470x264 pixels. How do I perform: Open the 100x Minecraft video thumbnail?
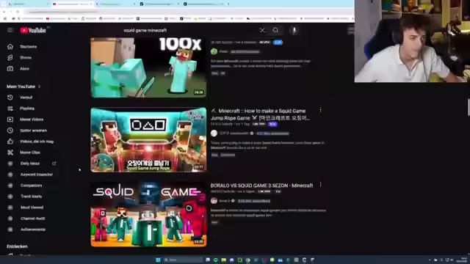pos(148,67)
